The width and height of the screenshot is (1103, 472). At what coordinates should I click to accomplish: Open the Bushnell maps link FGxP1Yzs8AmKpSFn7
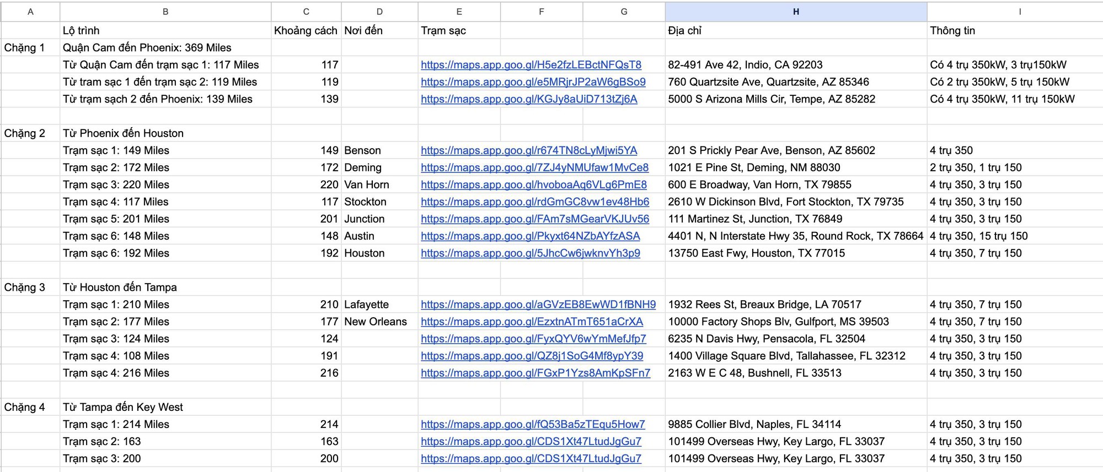[536, 373]
